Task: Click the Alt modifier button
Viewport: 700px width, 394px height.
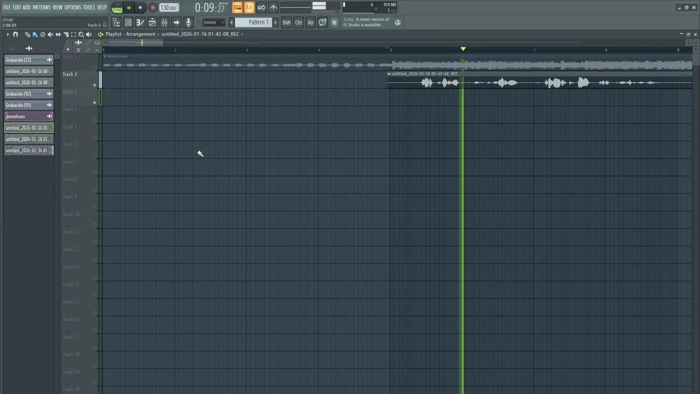Action: coord(311,22)
